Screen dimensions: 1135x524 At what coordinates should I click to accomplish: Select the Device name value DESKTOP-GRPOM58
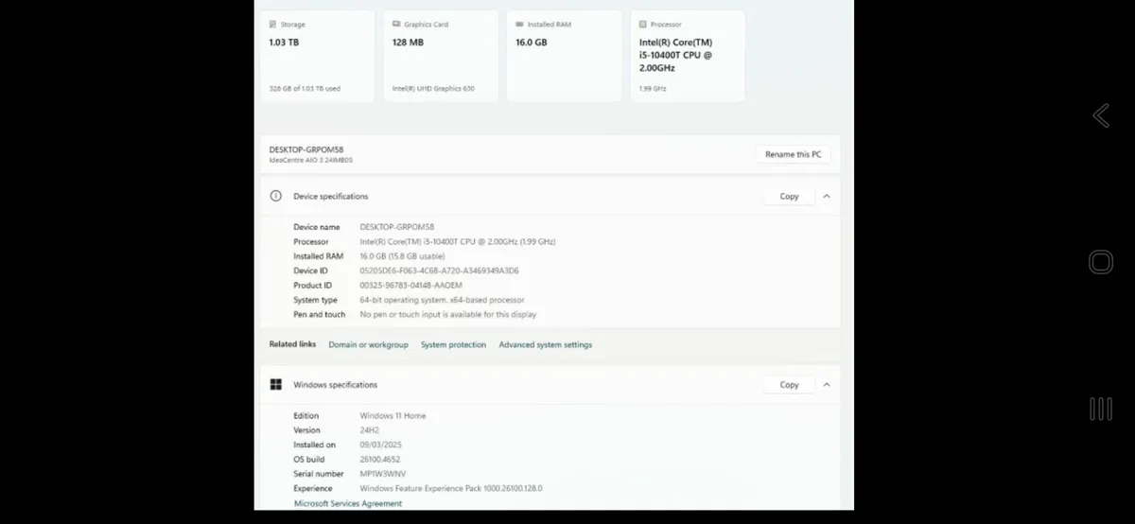tap(397, 227)
